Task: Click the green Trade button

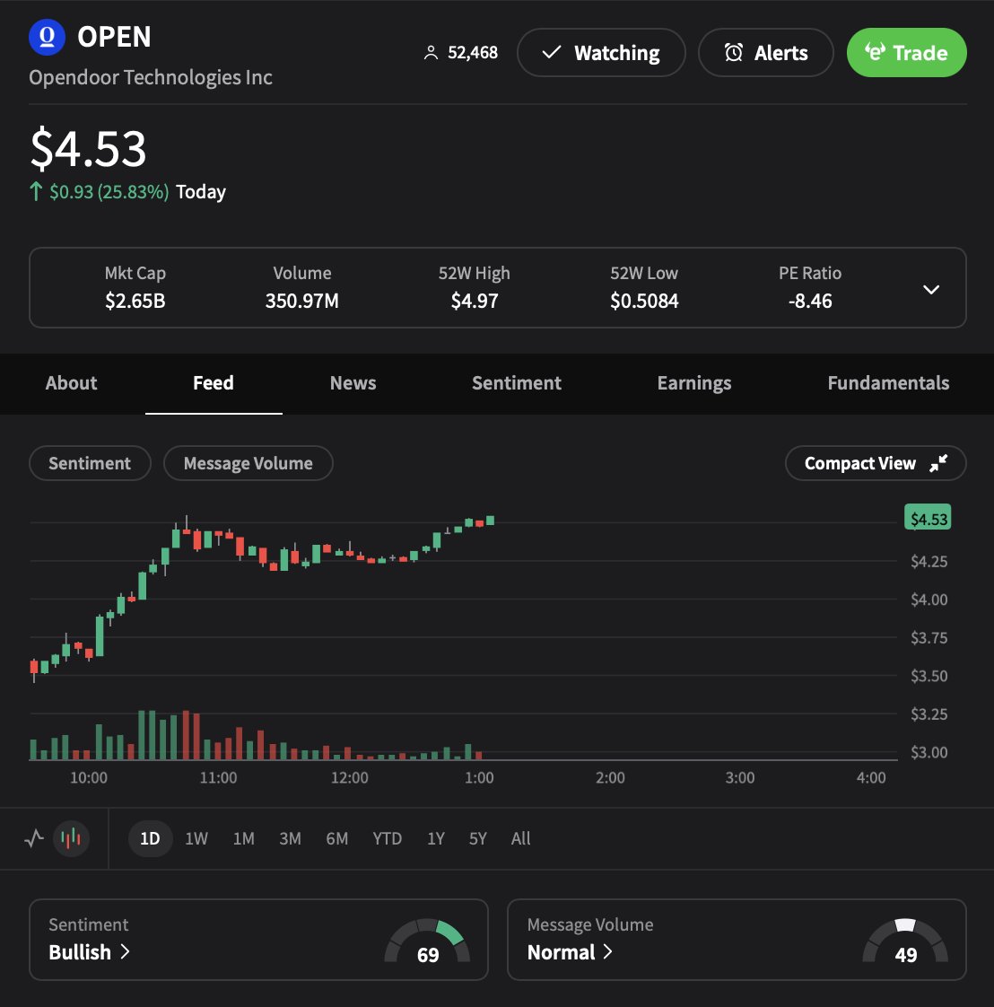Action: 907,53
